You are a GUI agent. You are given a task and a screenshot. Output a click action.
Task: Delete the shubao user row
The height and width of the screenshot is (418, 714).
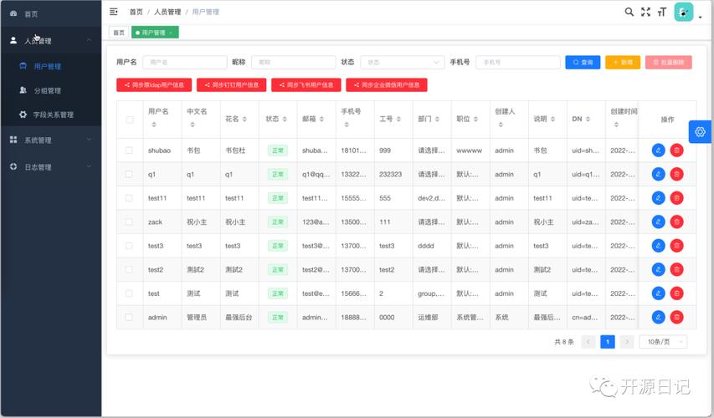(x=676, y=150)
